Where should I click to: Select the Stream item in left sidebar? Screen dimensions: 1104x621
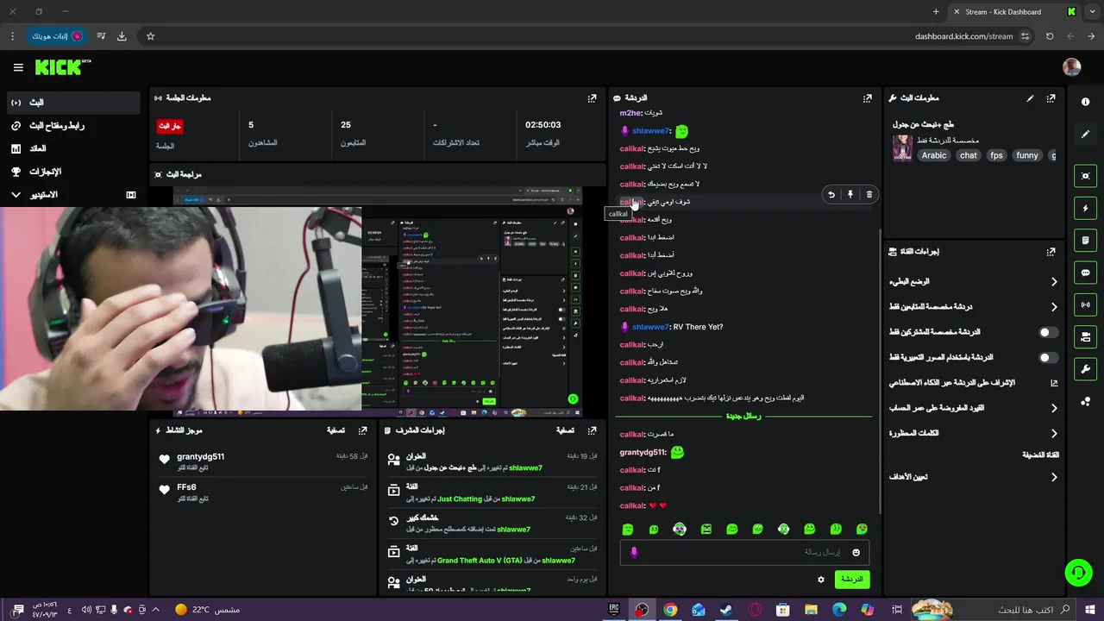pyautogui.click(x=72, y=103)
